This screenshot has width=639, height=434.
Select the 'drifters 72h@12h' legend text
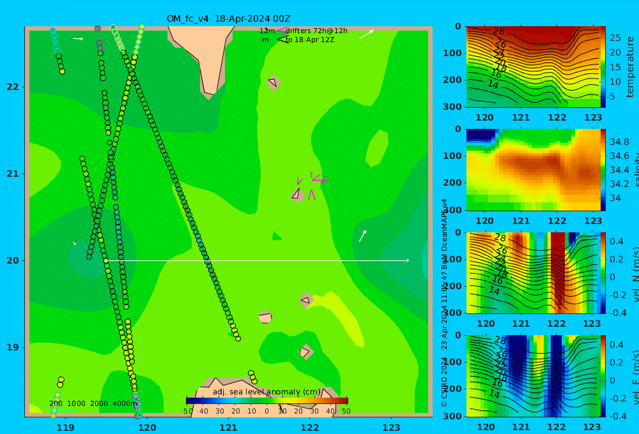[316, 31]
